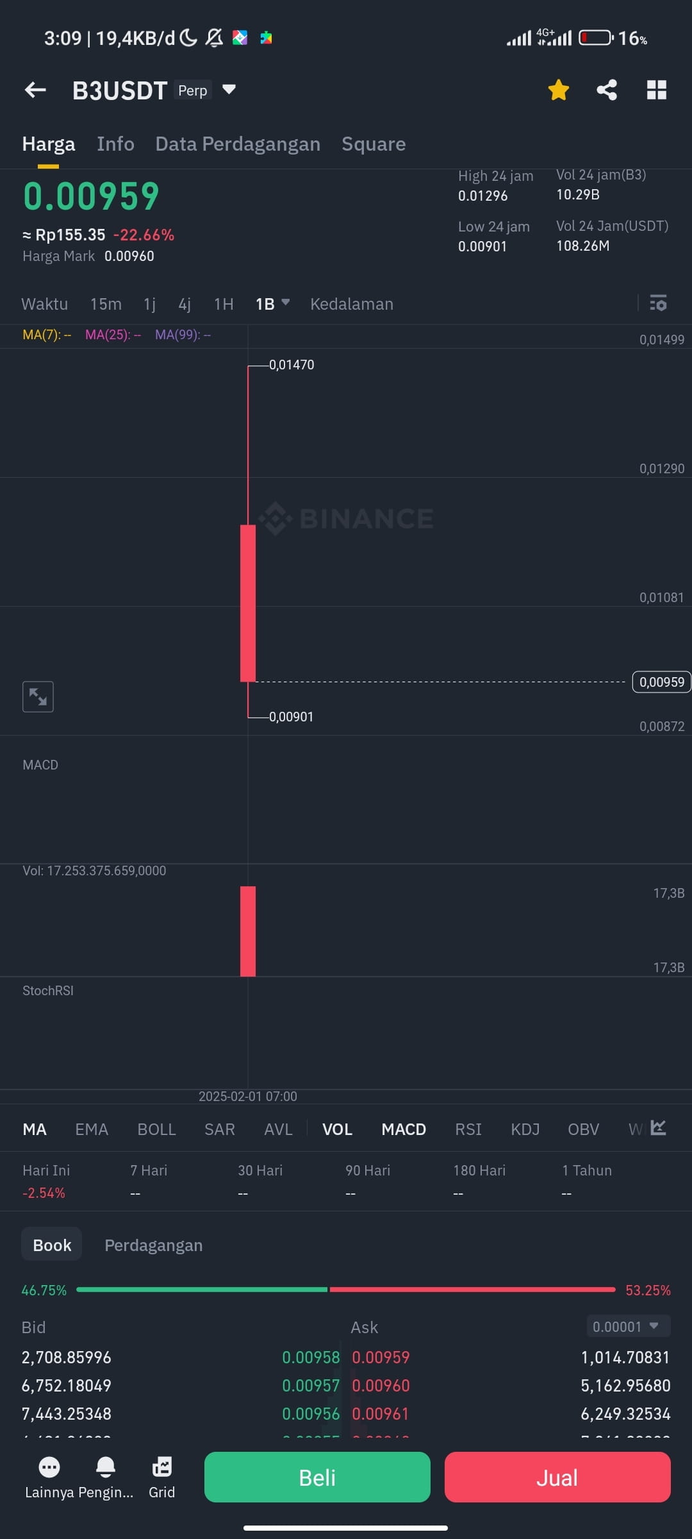Open the share icon
Image resolution: width=692 pixels, height=1539 pixels.
[x=606, y=90]
